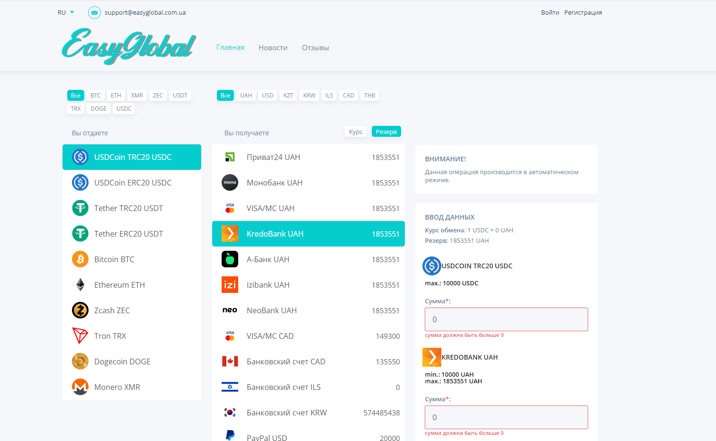Image resolution: width=716 pixels, height=441 pixels.
Task: Open the Отзывы navigation tab
Action: point(315,47)
